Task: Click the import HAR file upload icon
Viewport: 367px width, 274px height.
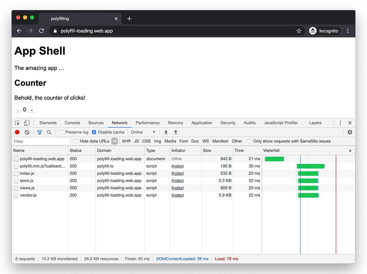Action: tap(166, 132)
